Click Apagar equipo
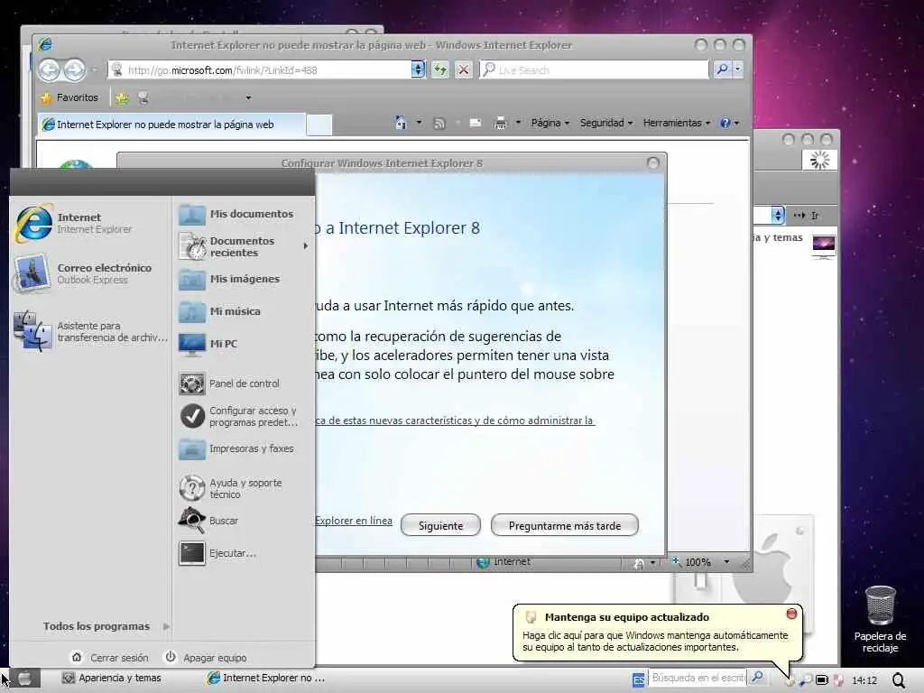This screenshot has width=924, height=693. [206, 658]
